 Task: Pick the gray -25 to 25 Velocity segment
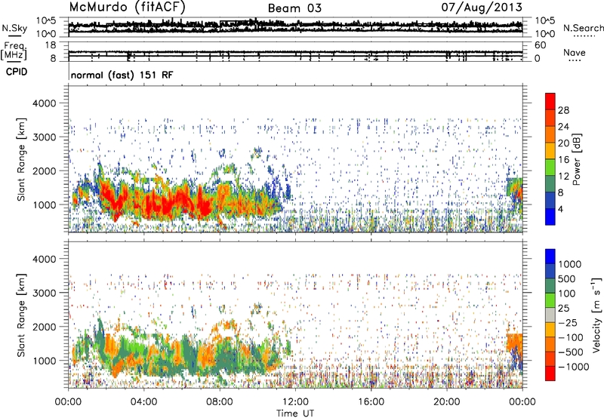tap(550, 315)
